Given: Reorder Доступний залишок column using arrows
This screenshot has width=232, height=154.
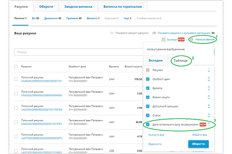Looking at the screenshot, I should (209, 106).
